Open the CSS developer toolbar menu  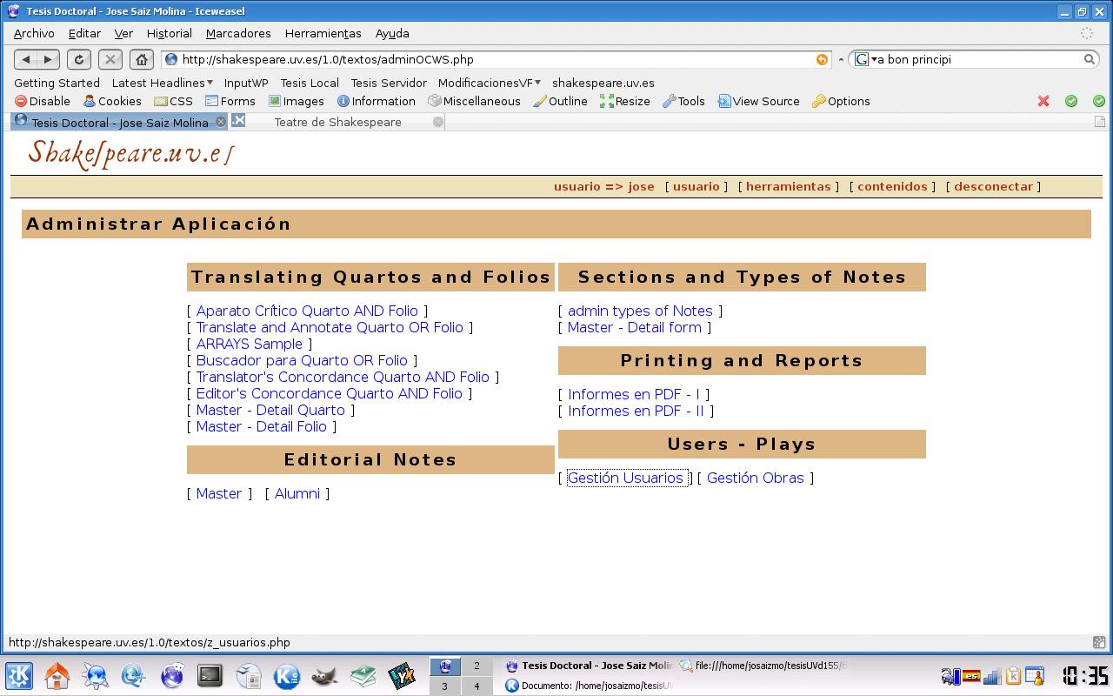tap(174, 101)
